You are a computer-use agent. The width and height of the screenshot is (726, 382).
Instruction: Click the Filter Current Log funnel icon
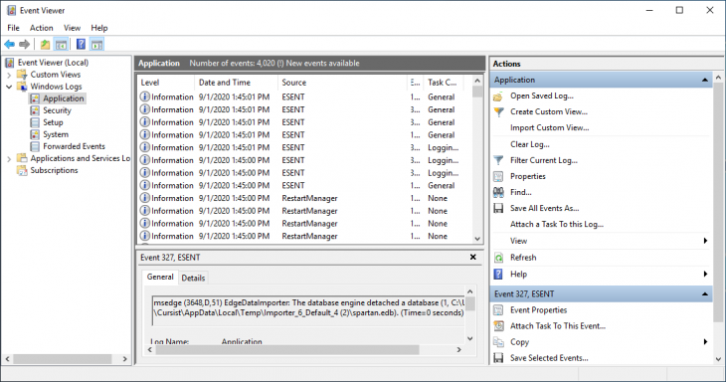[x=498, y=161]
